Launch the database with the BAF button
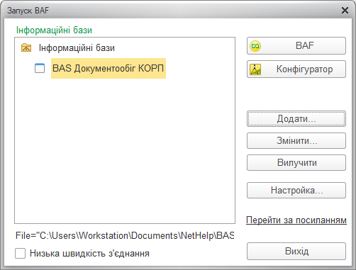 tap(296, 45)
